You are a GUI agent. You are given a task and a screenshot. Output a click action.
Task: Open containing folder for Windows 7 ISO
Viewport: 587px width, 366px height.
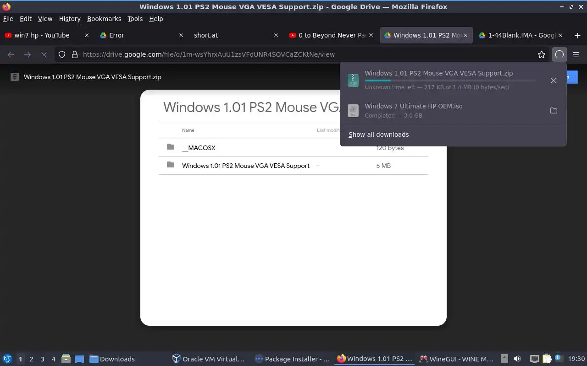pos(554,111)
